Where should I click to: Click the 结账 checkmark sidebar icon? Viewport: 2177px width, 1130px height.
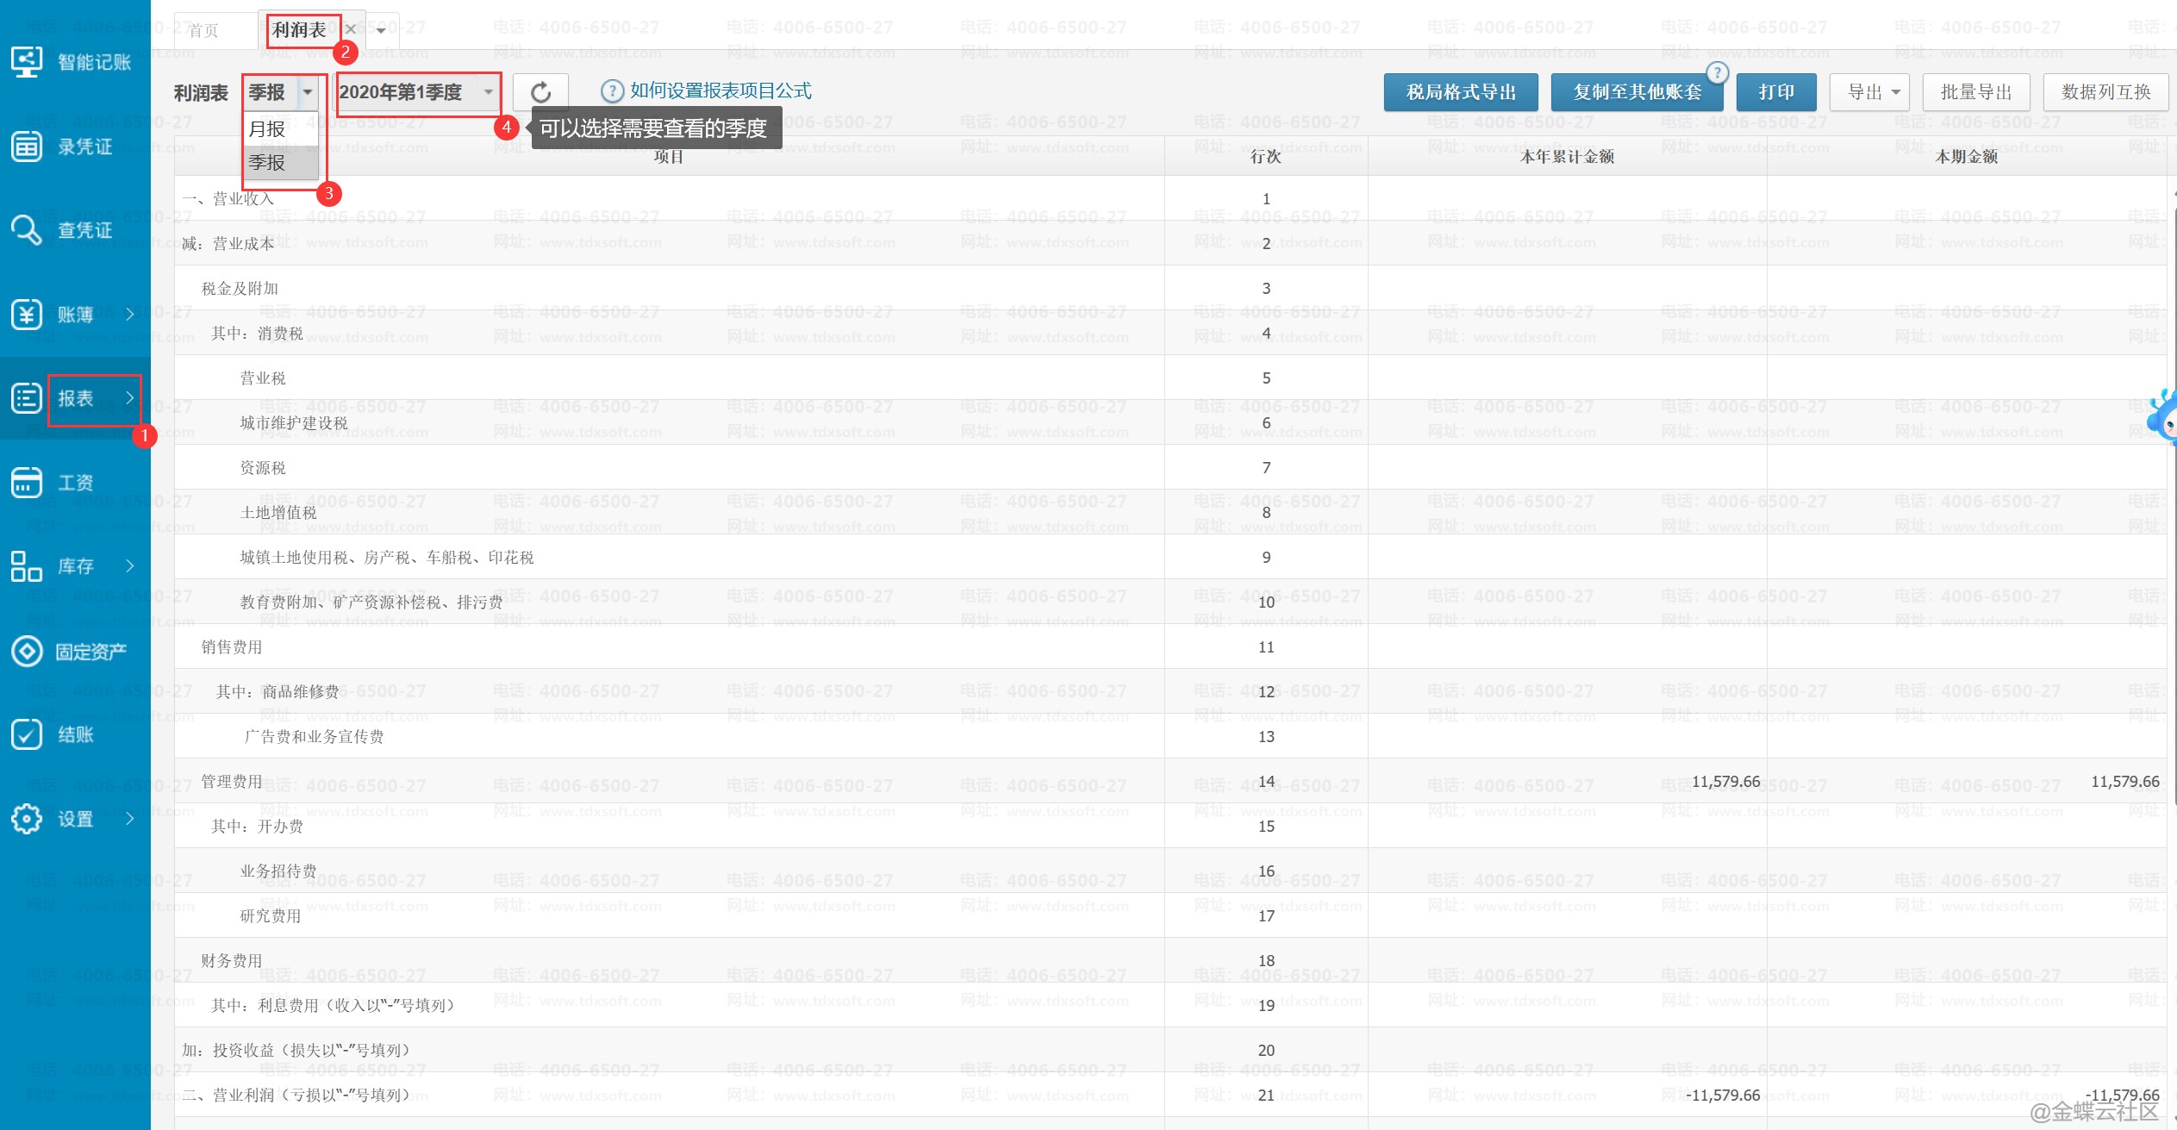pos(27,734)
